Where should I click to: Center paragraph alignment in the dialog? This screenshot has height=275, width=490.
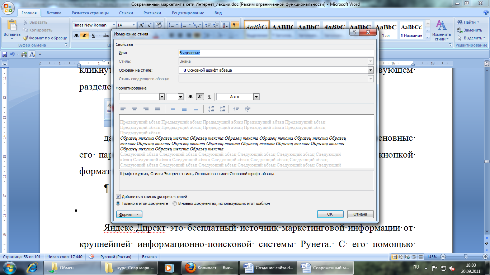coord(135,109)
